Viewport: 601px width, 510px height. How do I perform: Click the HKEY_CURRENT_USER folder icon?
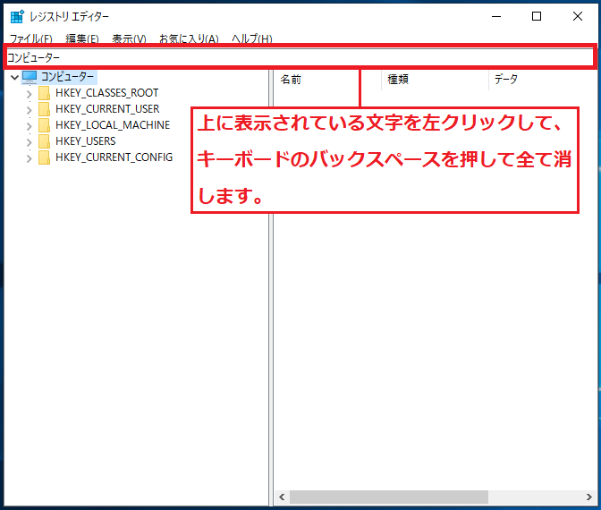coord(44,109)
